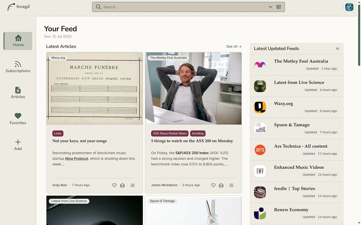Expand the search bar dropdown chevron
The height and width of the screenshot is (225, 361).
click(270, 7)
